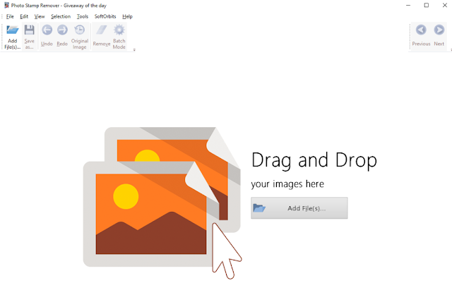Click the Redo arrow icon
This screenshot has width=452, height=288.
(x=62, y=30)
